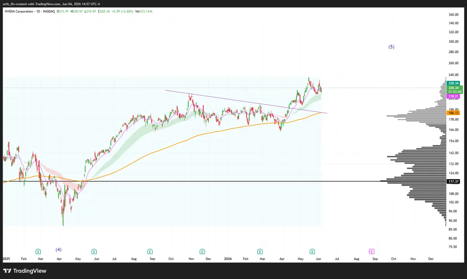Click the Vol 123.13M volume readout

[144, 11]
